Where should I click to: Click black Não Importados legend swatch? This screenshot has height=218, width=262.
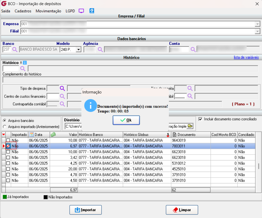tap(46, 197)
